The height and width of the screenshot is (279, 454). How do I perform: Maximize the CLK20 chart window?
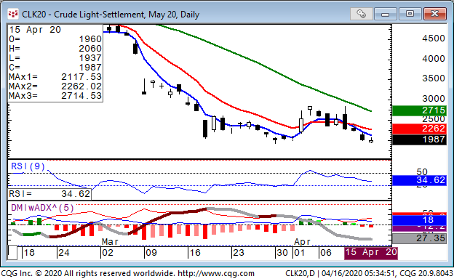(x=410, y=14)
